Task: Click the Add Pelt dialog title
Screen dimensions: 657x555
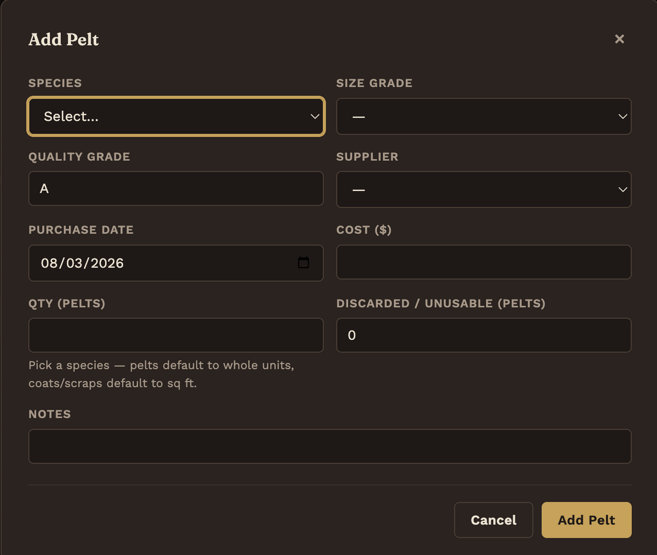Action: [x=64, y=39]
